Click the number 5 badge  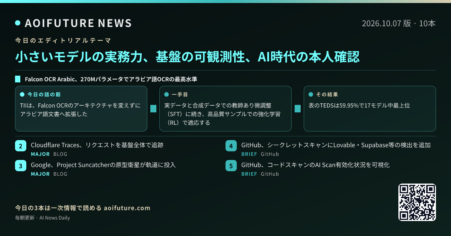coord(231,166)
